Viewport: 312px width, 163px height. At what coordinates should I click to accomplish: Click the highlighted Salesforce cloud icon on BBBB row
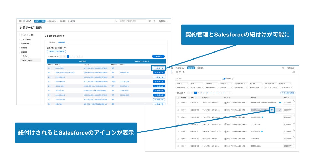tap(272, 110)
